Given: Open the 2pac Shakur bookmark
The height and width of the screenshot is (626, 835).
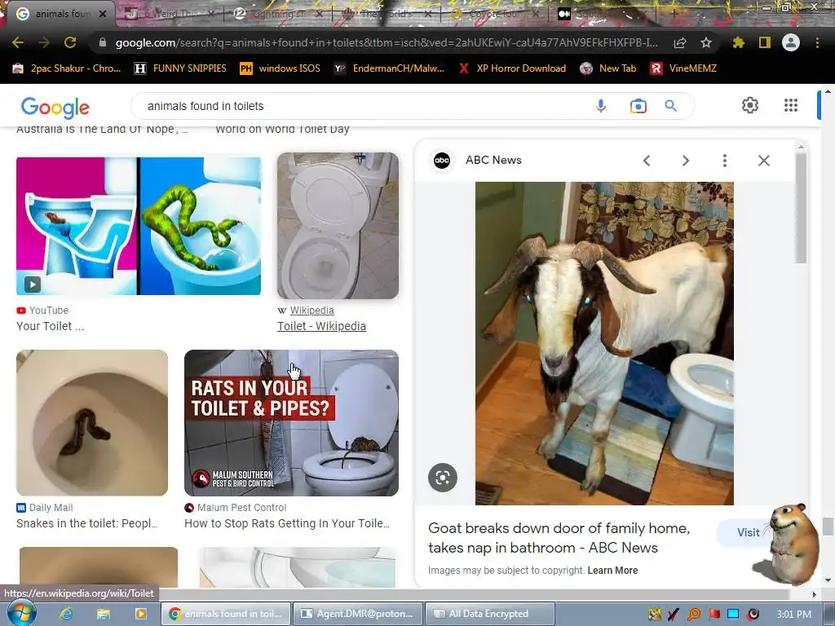Looking at the screenshot, I should 67,68.
